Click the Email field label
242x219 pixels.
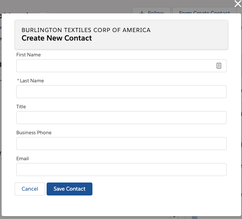pos(23,159)
